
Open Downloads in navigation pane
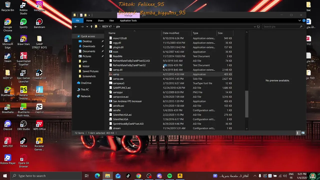coord(89,46)
